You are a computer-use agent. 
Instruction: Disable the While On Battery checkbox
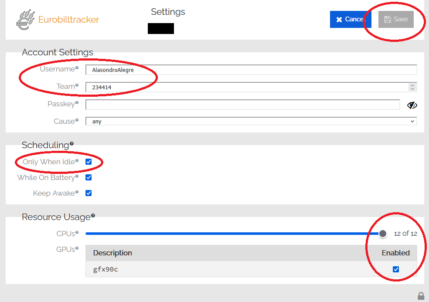pyautogui.click(x=89, y=177)
